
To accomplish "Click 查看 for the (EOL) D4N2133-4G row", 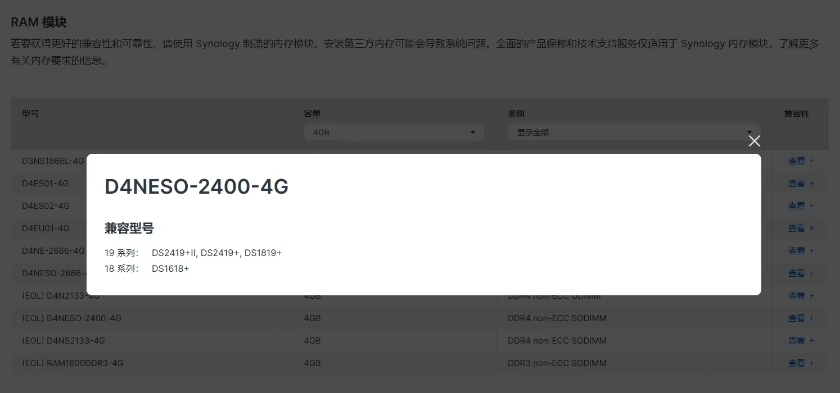I will click(801, 296).
